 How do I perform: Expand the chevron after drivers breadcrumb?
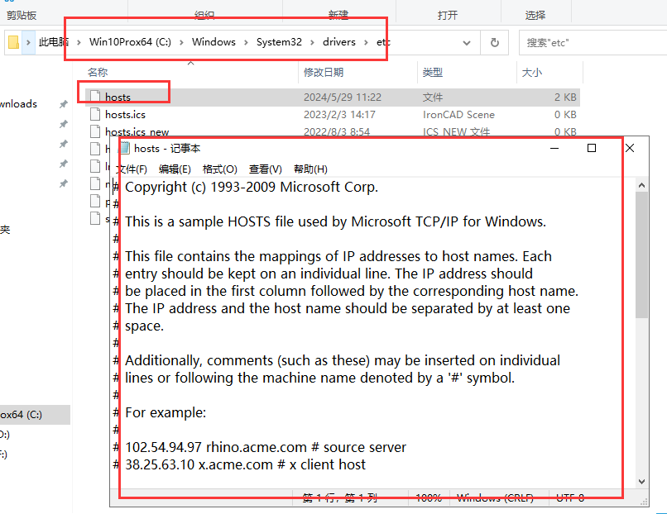(366, 42)
